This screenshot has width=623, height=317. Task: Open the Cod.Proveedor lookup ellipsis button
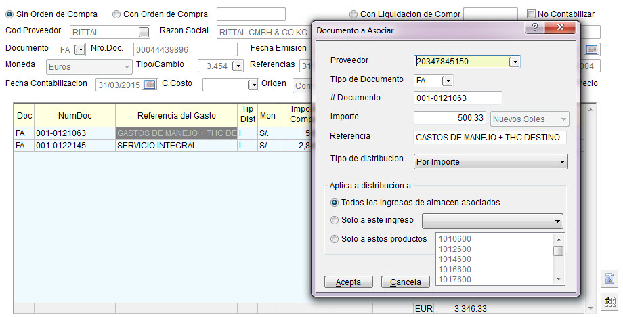(x=143, y=32)
